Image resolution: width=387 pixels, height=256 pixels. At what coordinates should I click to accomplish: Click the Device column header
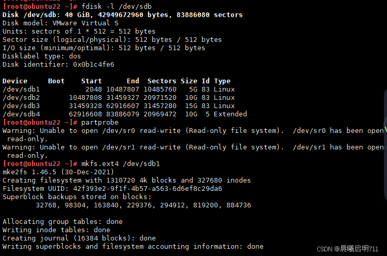[15, 81]
